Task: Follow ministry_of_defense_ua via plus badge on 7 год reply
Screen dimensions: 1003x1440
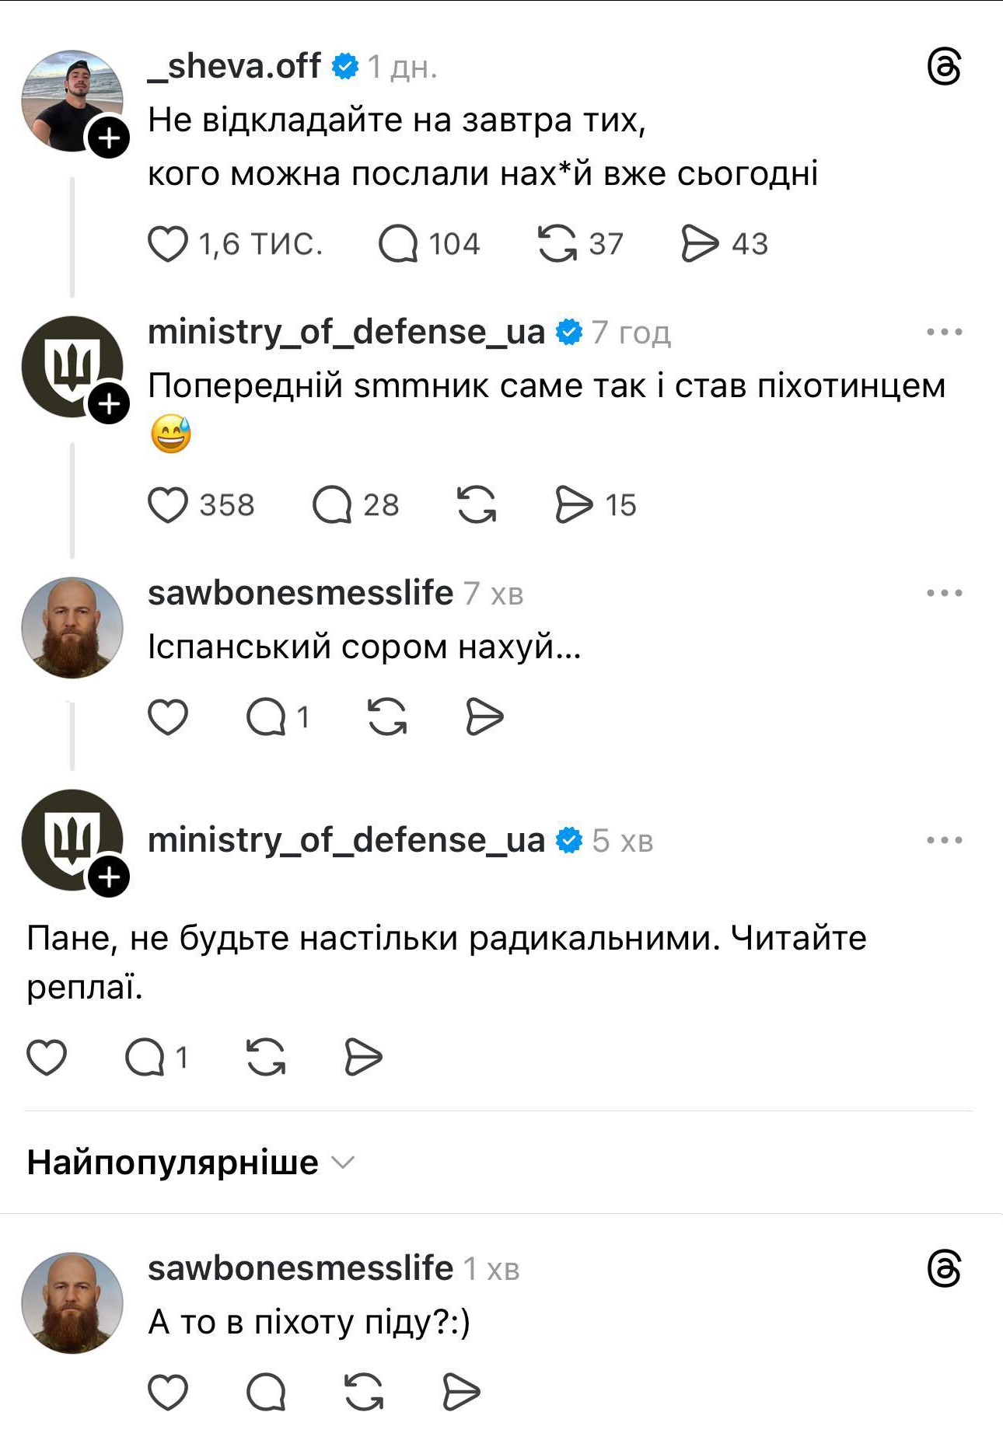Action: (x=109, y=403)
